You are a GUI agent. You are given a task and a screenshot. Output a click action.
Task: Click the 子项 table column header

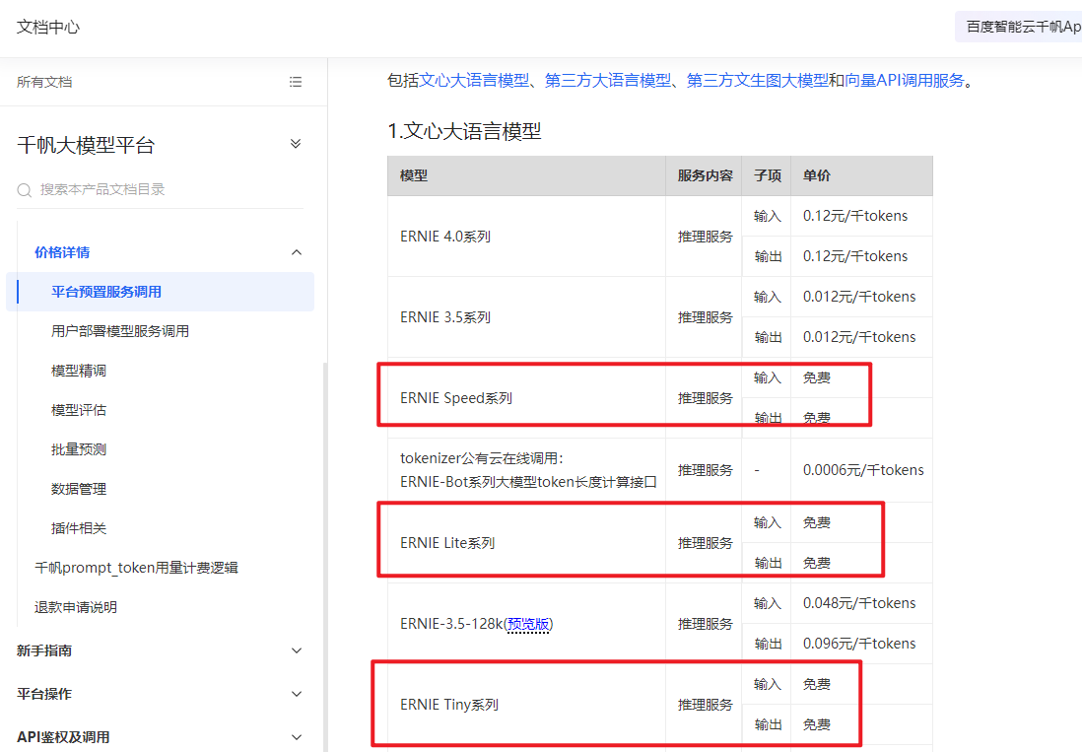[x=767, y=175]
